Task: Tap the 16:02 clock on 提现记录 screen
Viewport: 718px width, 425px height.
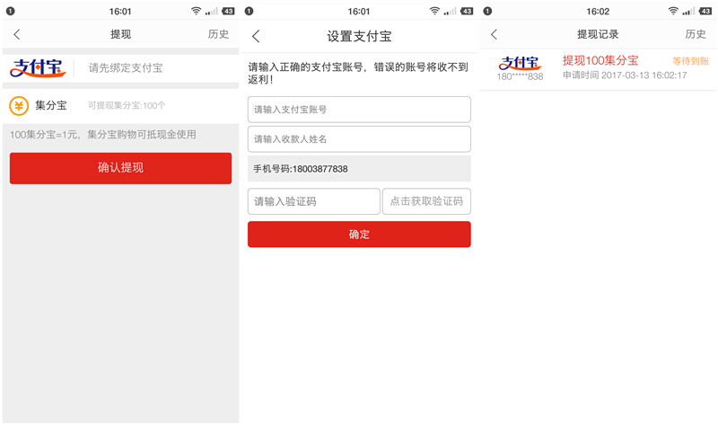Action: (x=598, y=12)
